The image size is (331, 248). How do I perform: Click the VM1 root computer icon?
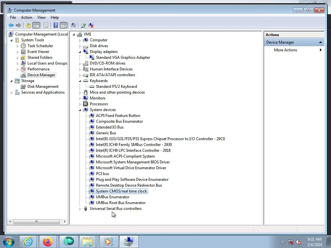tap(80, 34)
